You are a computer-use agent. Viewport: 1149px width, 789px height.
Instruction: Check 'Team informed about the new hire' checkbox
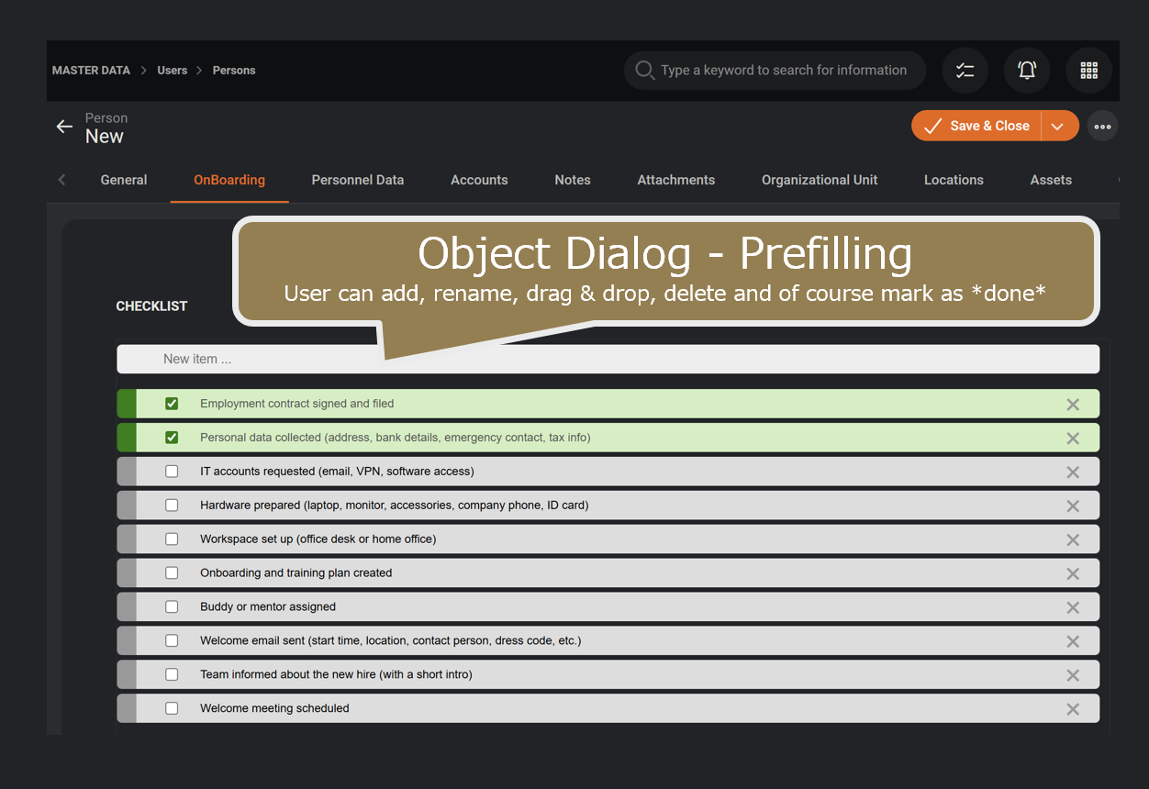(x=172, y=674)
